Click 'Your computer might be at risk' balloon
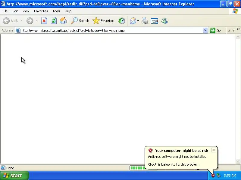 point(182,151)
